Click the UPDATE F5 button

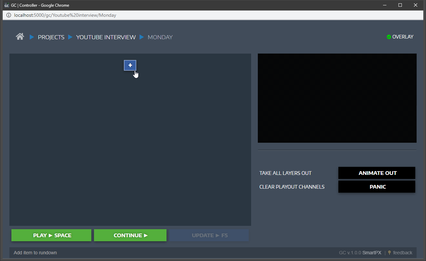tap(209, 235)
